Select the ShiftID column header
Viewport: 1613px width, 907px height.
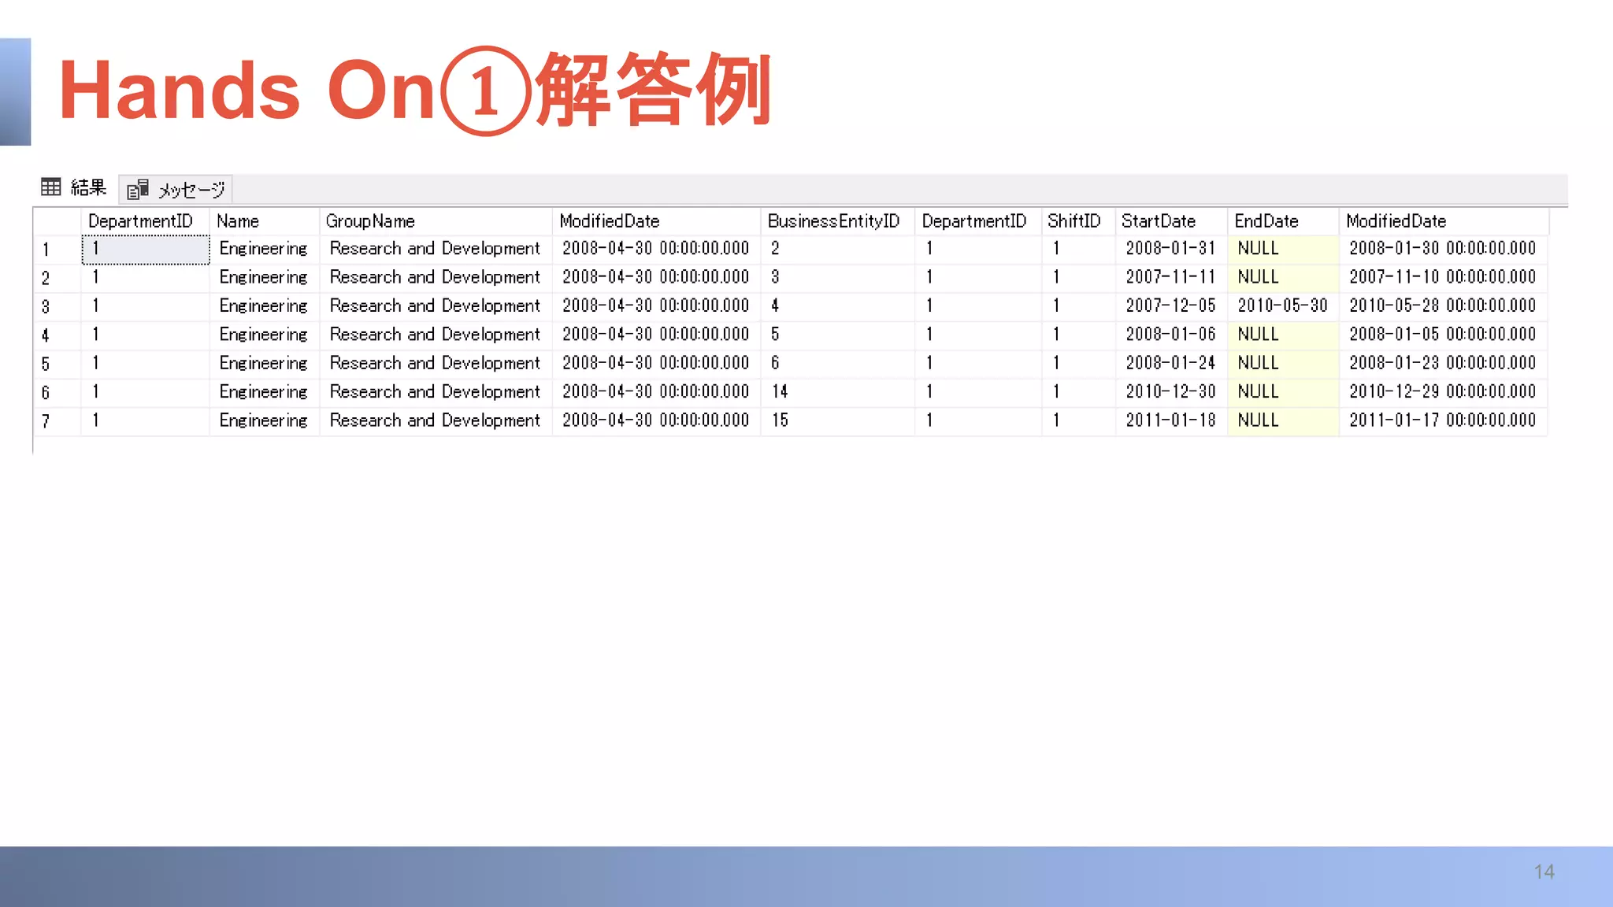[1078, 221]
